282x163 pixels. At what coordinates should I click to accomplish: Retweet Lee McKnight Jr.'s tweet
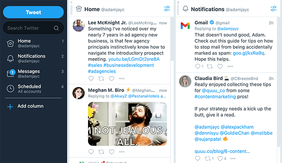[101, 78]
